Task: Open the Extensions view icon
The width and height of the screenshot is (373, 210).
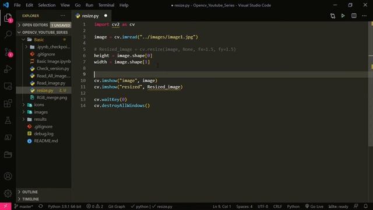Action: coord(8,103)
